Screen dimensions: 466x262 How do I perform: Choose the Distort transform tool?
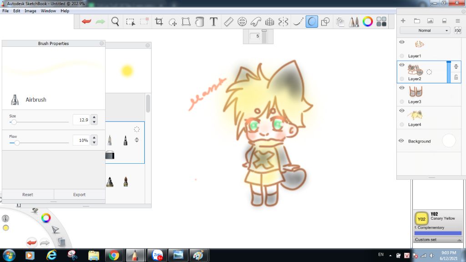pos(186,21)
